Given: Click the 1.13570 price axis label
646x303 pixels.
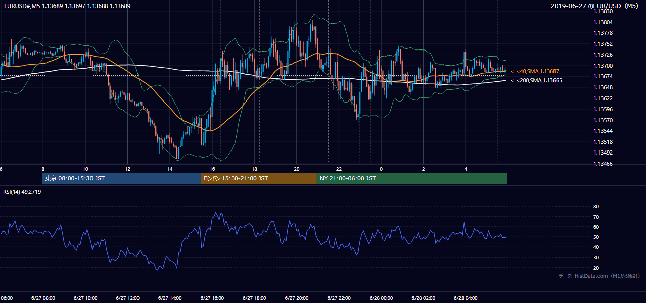Looking at the screenshot, I should 603,120.
